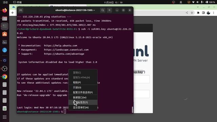The width and height of the screenshot is (217, 122).
Task: Click the https://landscape.canonical.com link
Action: point(66,50)
